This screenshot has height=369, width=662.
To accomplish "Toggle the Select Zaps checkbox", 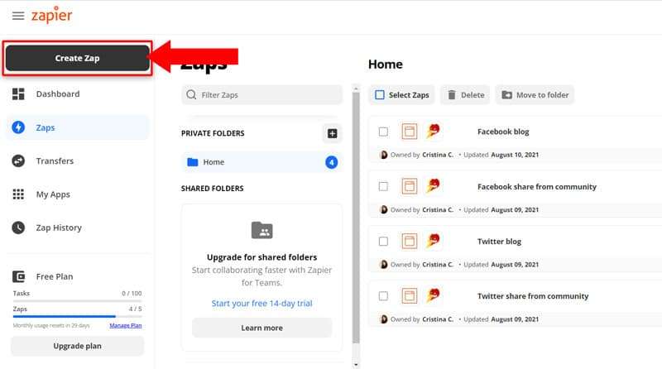I will [x=380, y=94].
